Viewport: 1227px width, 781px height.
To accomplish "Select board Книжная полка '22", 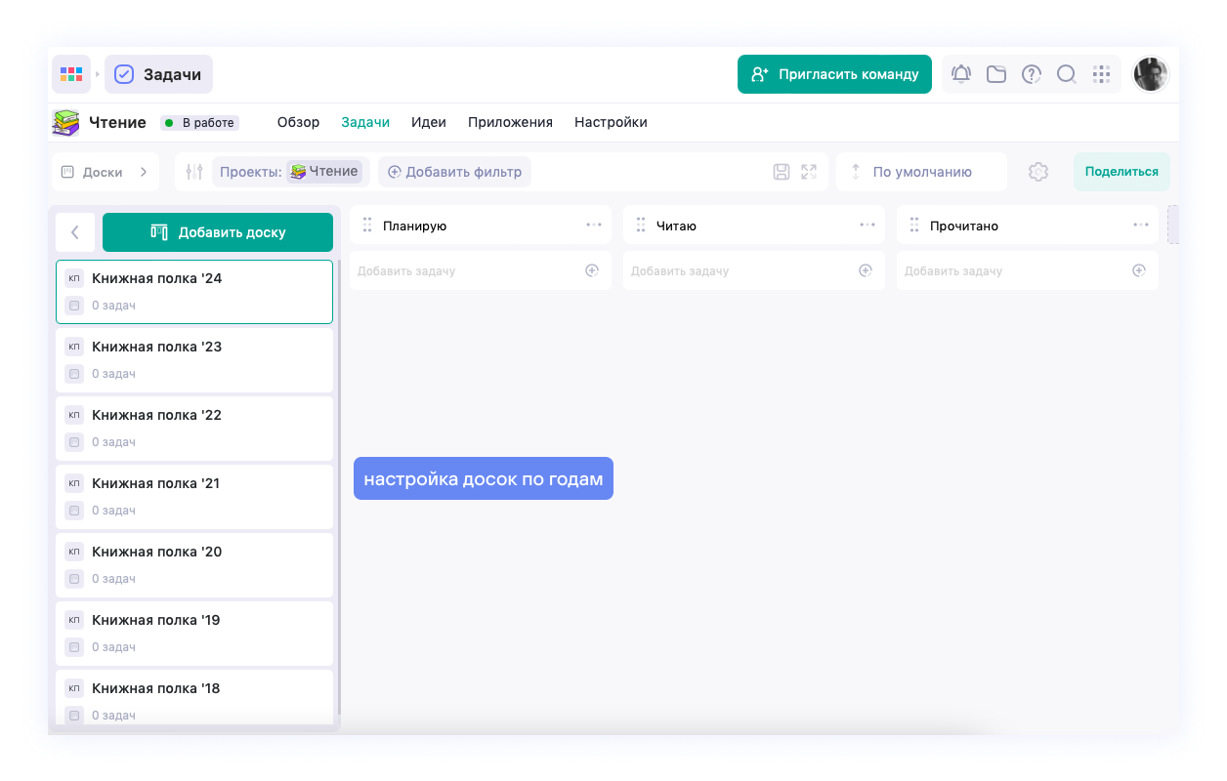I will (194, 428).
